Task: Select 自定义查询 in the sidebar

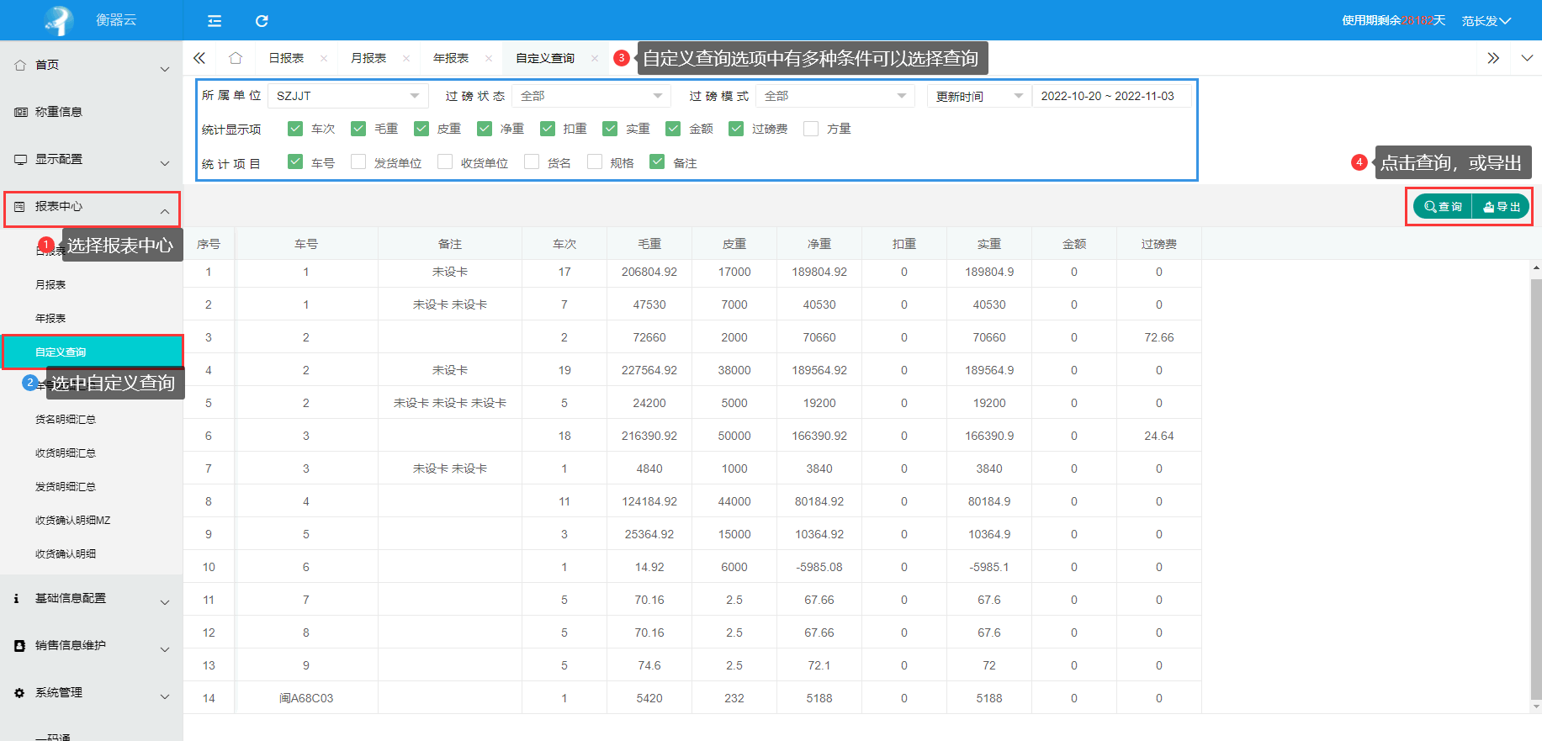Action: (92, 352)
